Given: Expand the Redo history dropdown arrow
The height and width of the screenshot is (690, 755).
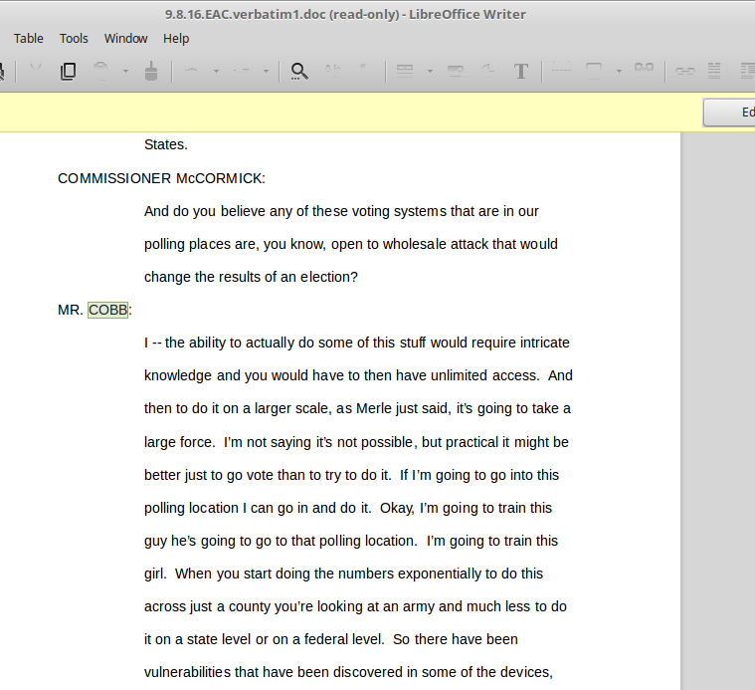Looking at the screenshot, I should (266, 72).
